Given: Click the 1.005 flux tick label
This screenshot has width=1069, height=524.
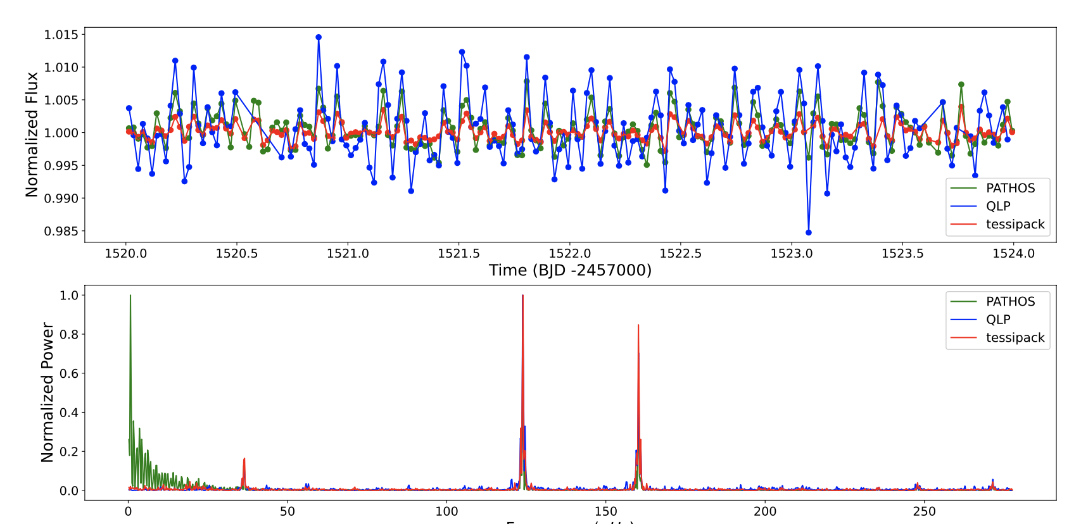Looking at the screenshot, I should 61,100.
